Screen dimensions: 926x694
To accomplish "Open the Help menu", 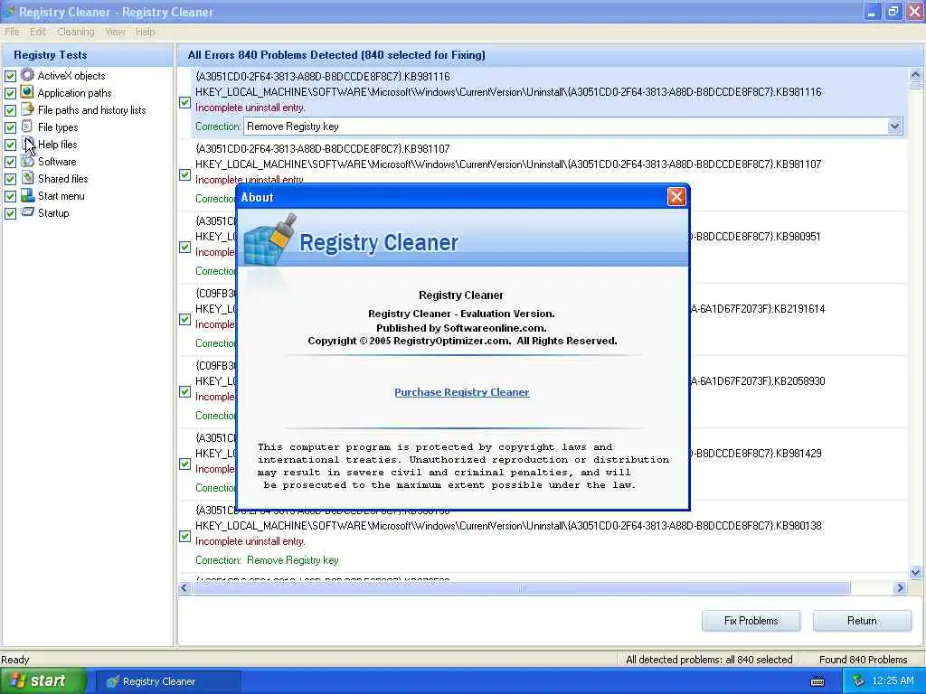I will point(145,32).
